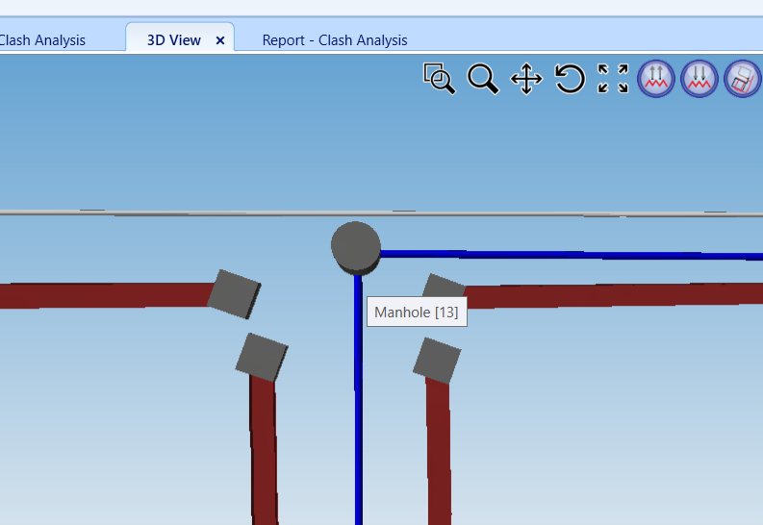
Task: Zoom to extents with the four-arrows icon
Action: tap(613, 78)
